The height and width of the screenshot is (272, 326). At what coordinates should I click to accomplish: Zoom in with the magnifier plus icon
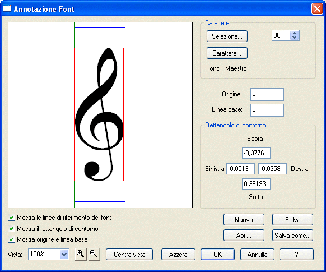(x=81, y=254)
